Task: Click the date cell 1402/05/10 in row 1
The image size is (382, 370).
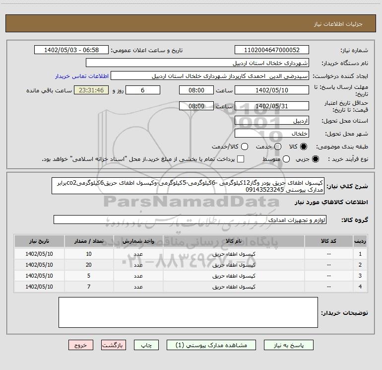Action: coord(39,254)
